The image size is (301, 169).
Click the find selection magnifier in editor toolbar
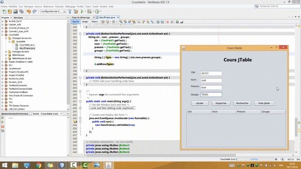(121, 22)
